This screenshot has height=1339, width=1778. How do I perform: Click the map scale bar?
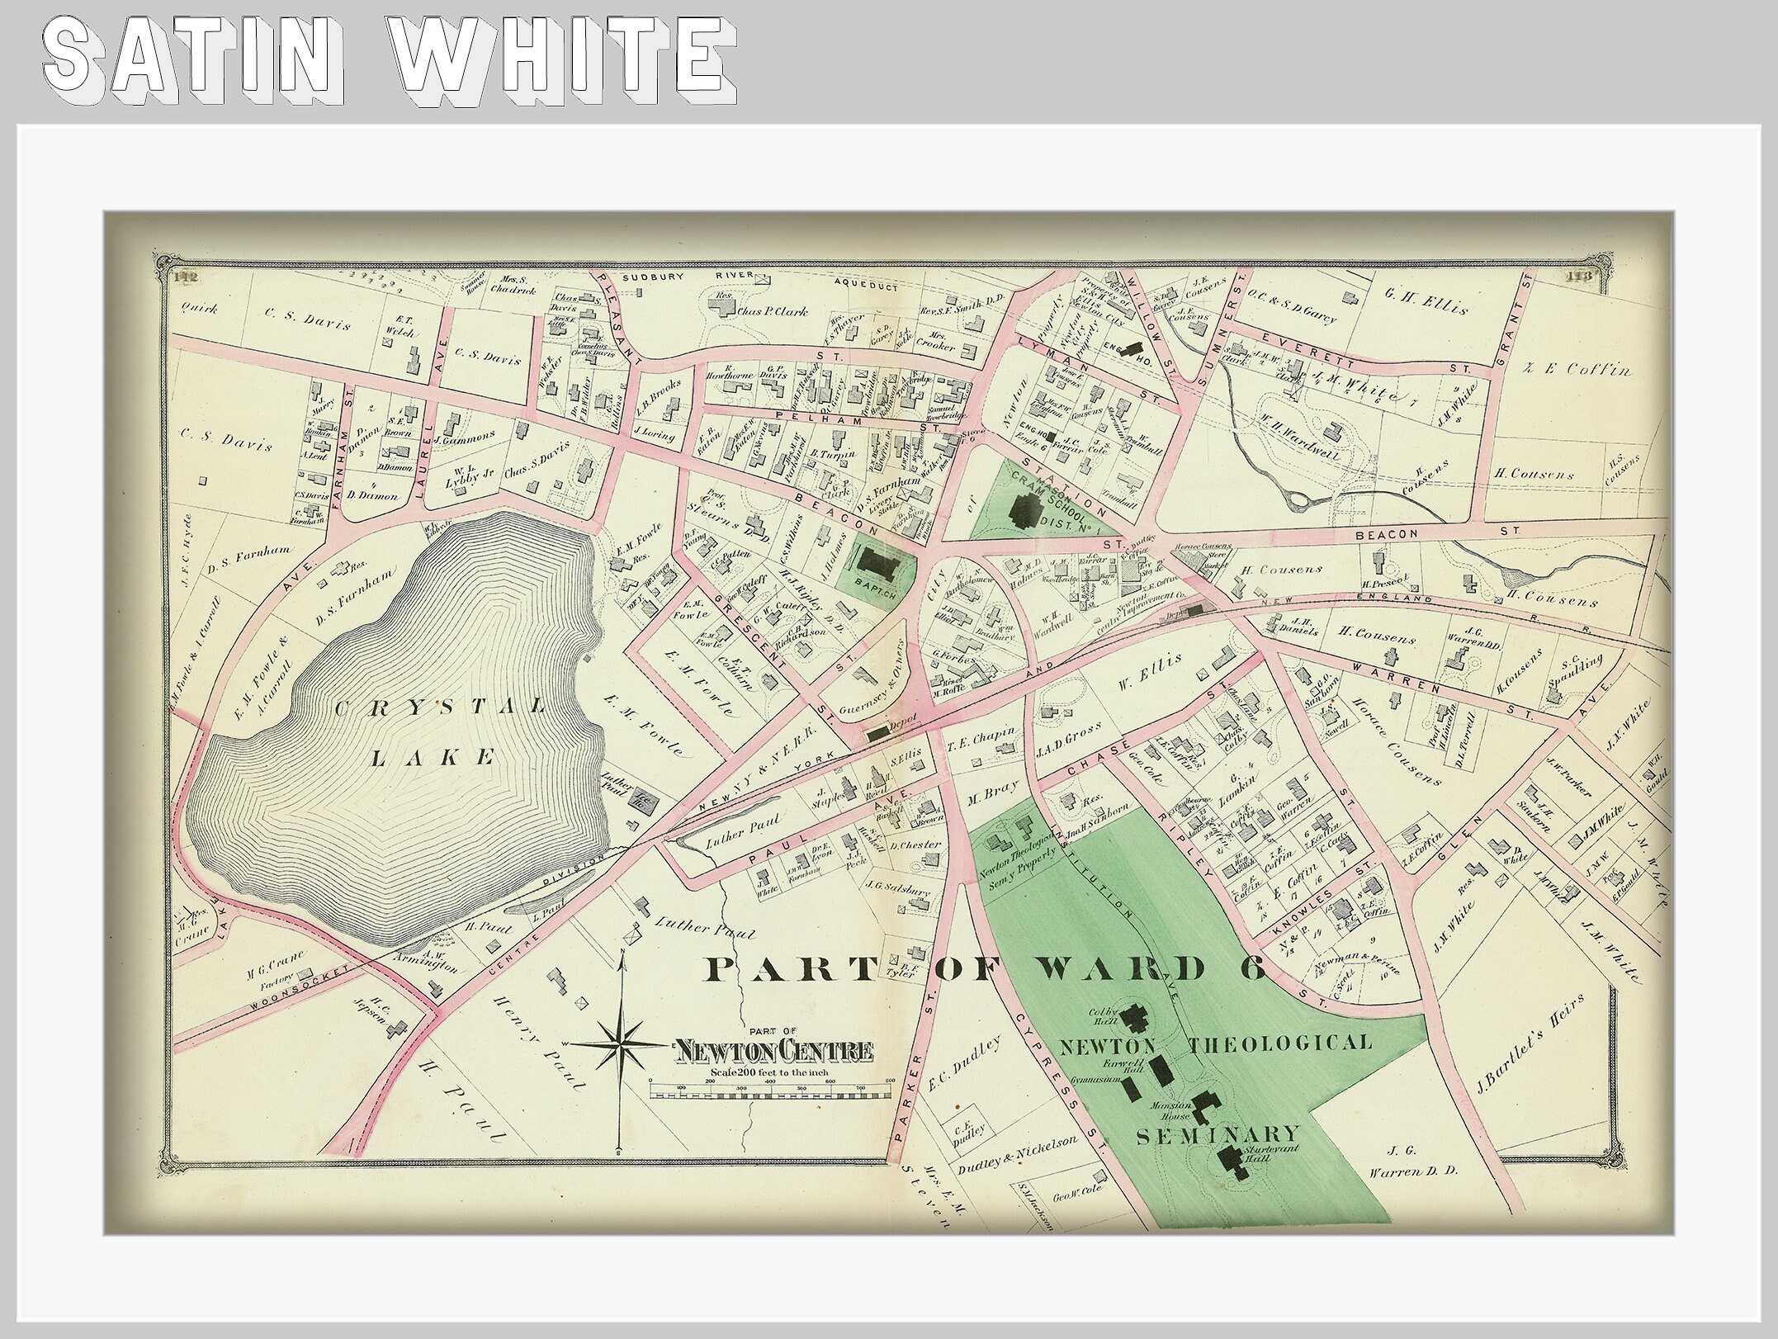pyautogui.click(x=772, y=1091)
